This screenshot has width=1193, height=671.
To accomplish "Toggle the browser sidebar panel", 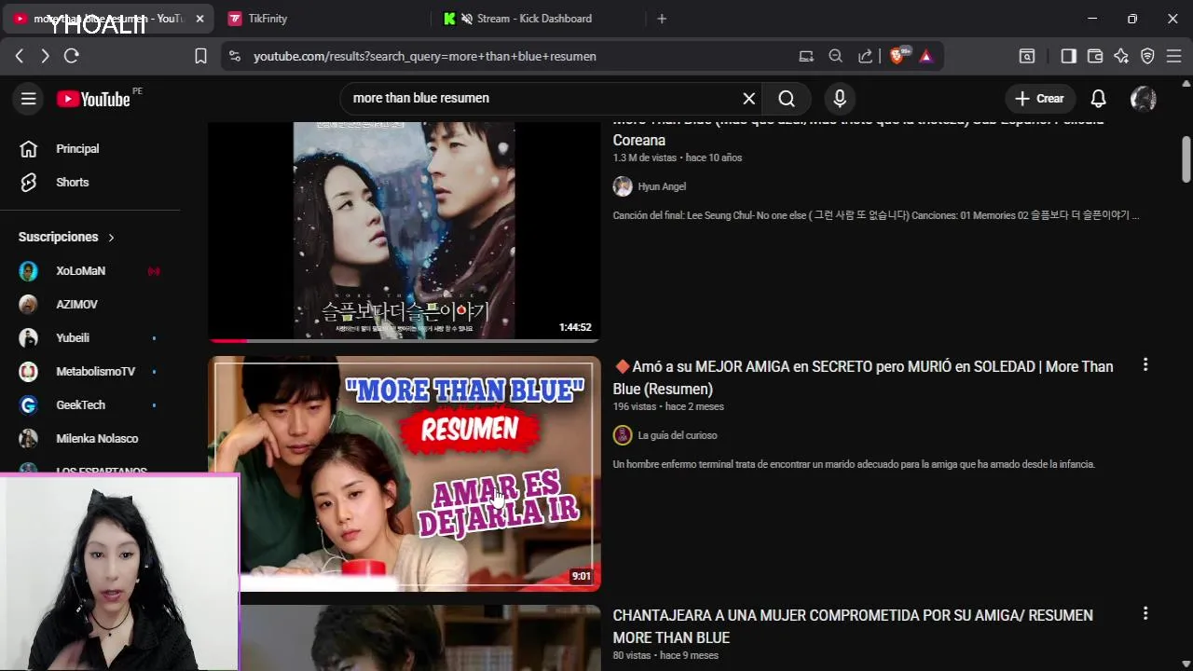I will point(1069,57).
